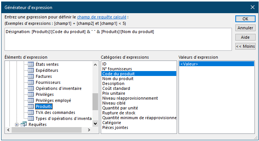Open the champ de requête calculé link
The width and height of the screenshot is (259, 141).
(101, 17)
